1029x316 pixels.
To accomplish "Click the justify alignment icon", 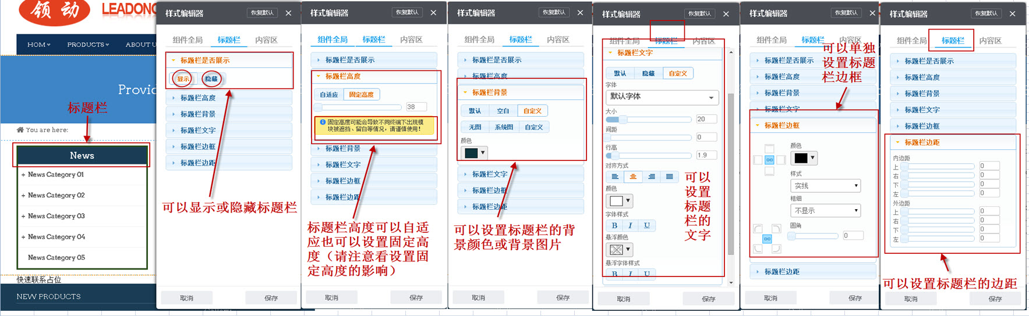I will click(x=670, y=177).
